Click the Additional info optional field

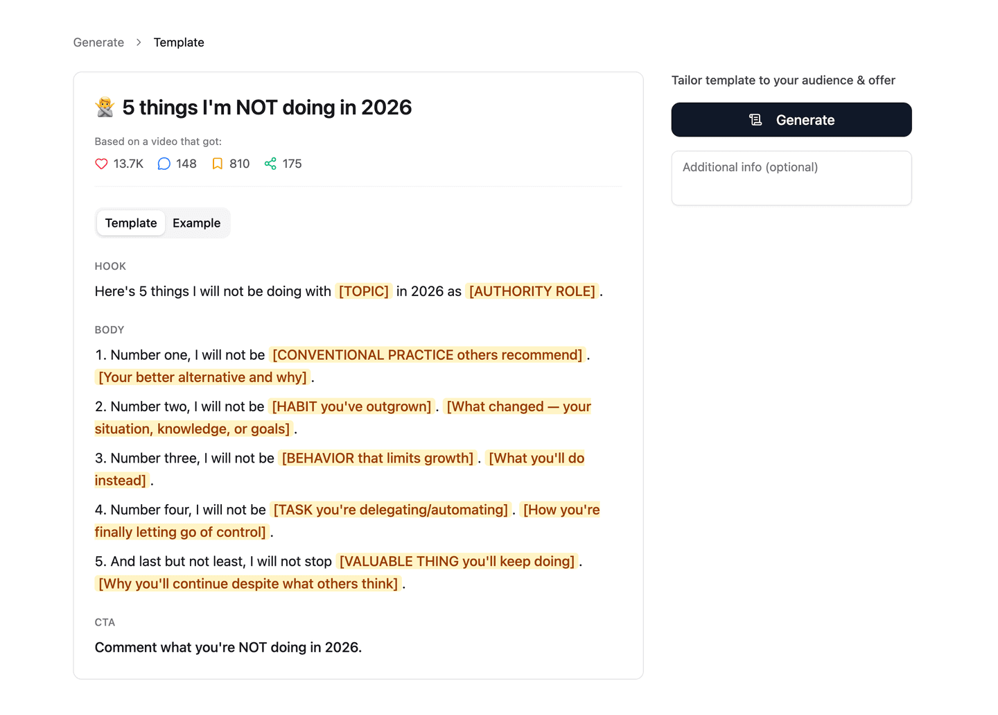[x=791, y=178]
